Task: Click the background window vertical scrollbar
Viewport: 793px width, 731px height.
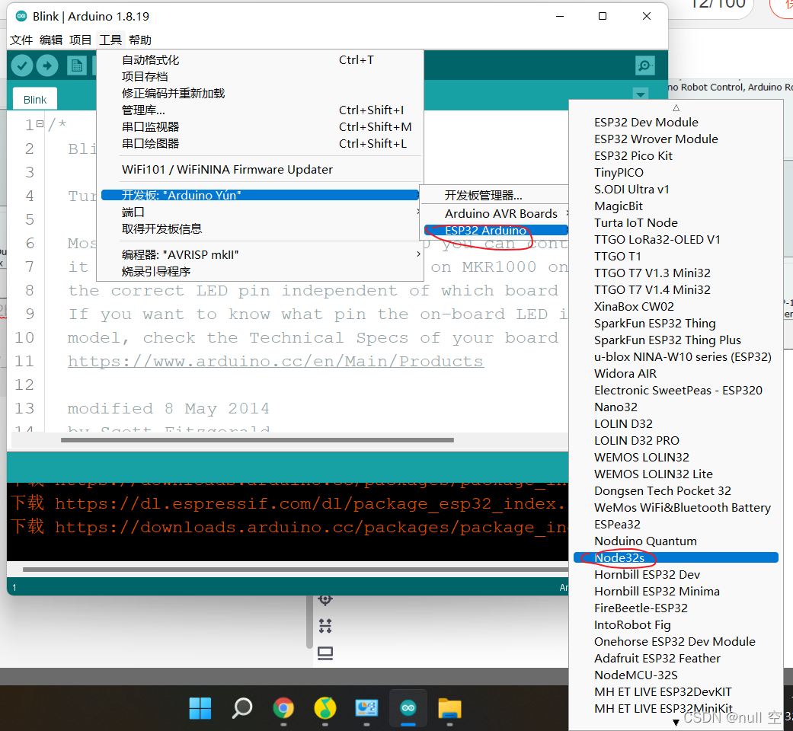Action: click(309, 621)
